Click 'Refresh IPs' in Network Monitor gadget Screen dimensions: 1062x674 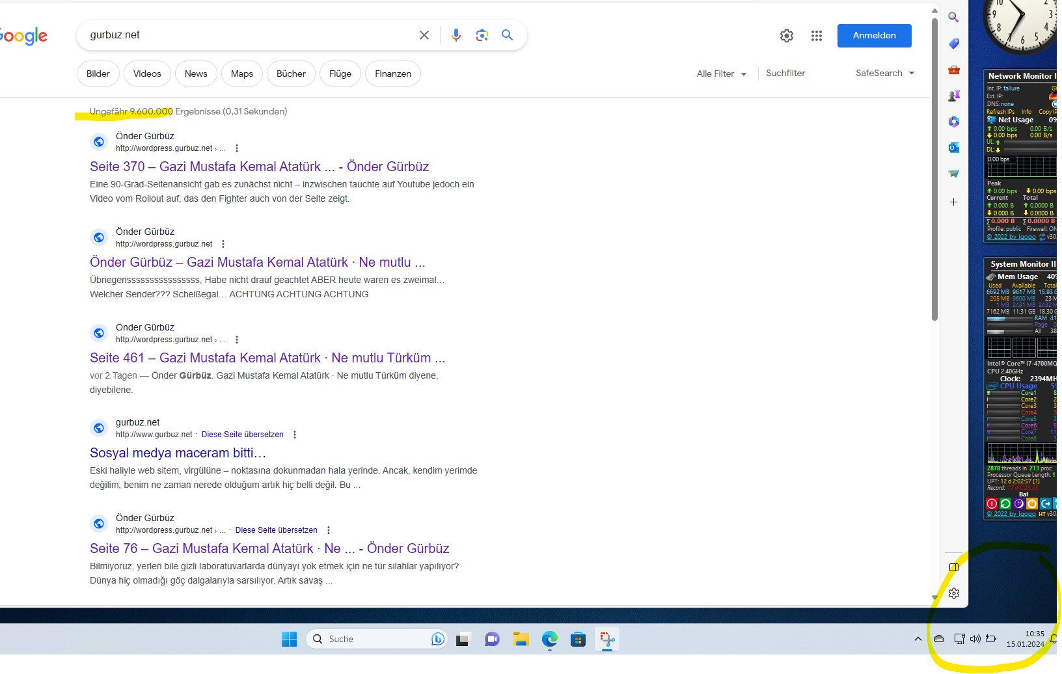(x=1000, y=112)
